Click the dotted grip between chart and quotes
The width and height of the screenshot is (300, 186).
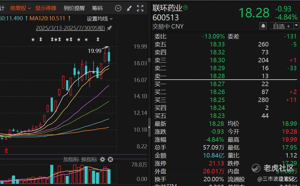coord(149,60)
